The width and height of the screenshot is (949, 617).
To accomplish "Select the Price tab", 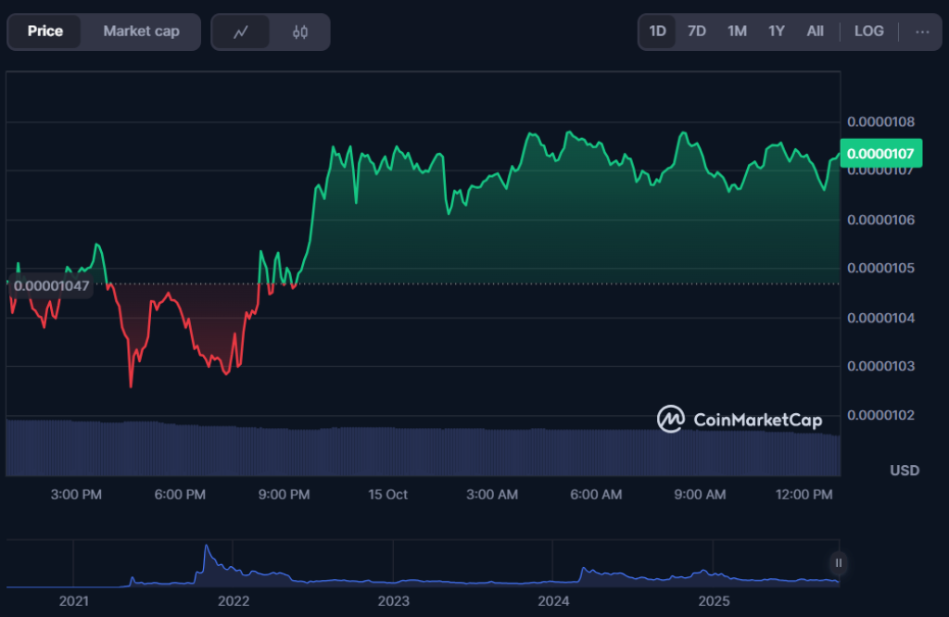I will pos(45,31).
